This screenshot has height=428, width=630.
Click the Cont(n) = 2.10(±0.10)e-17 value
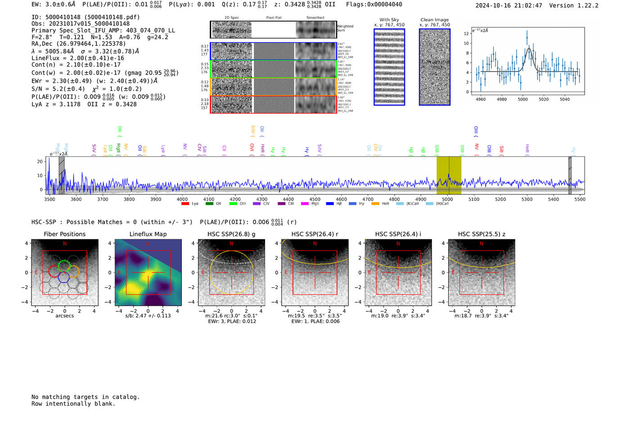click(76, 65)
